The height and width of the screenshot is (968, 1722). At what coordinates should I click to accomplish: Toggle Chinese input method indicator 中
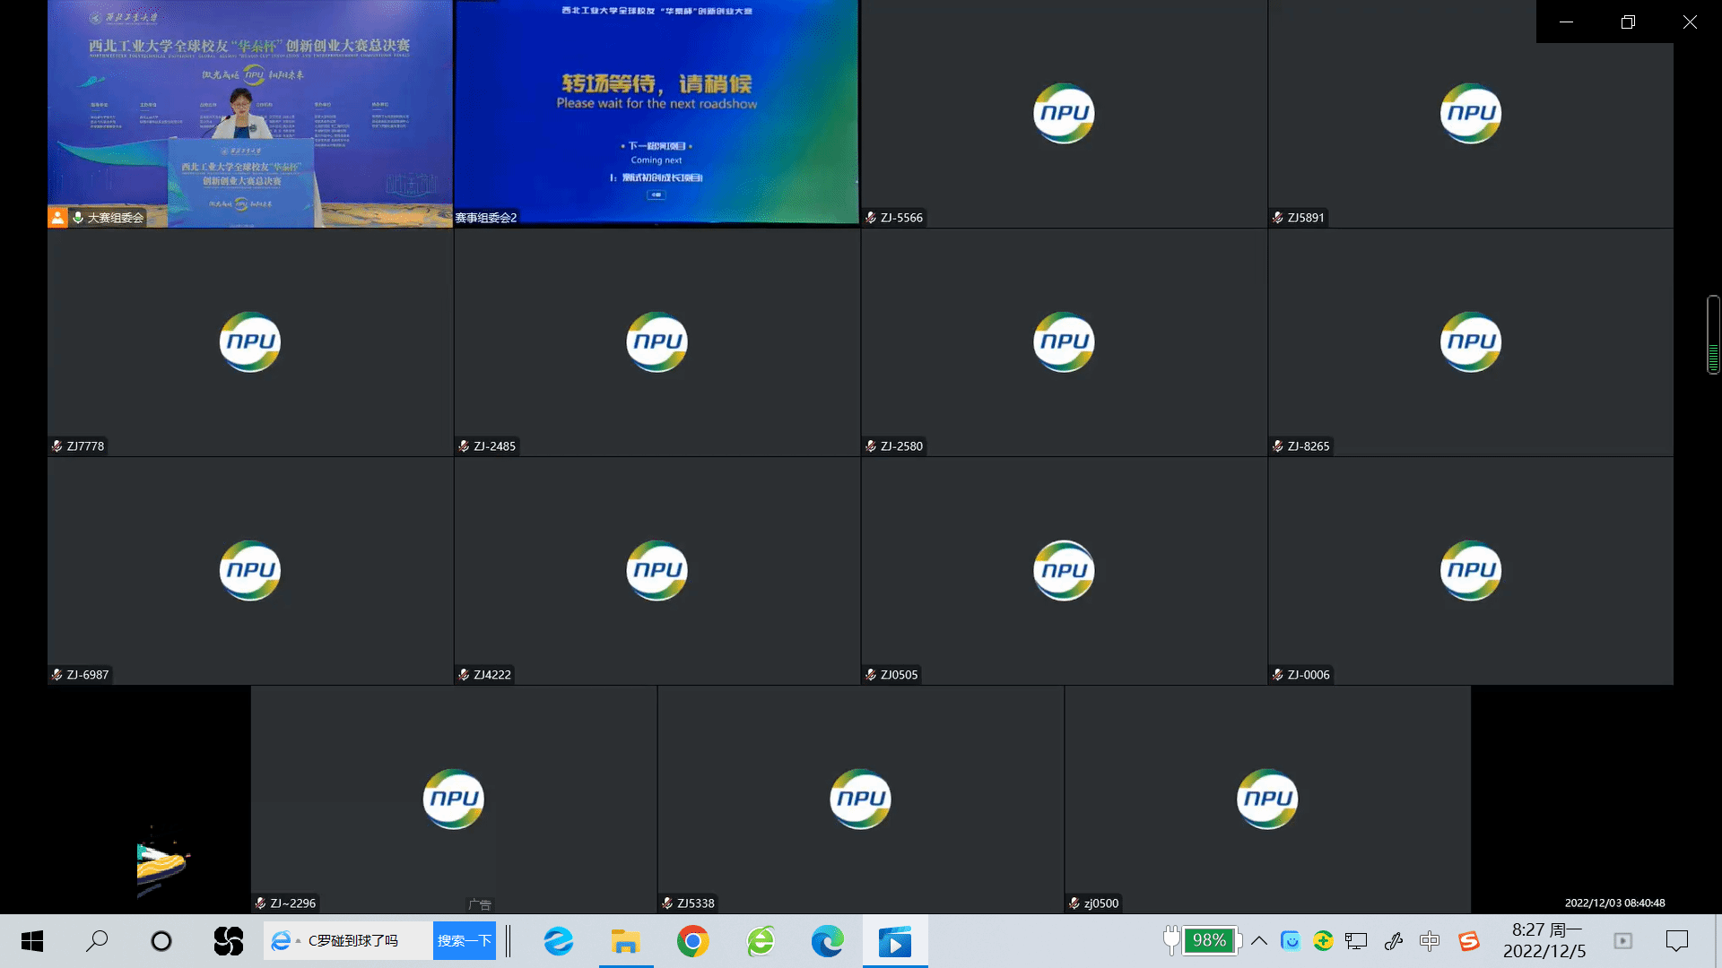[x=1430, y=941]
